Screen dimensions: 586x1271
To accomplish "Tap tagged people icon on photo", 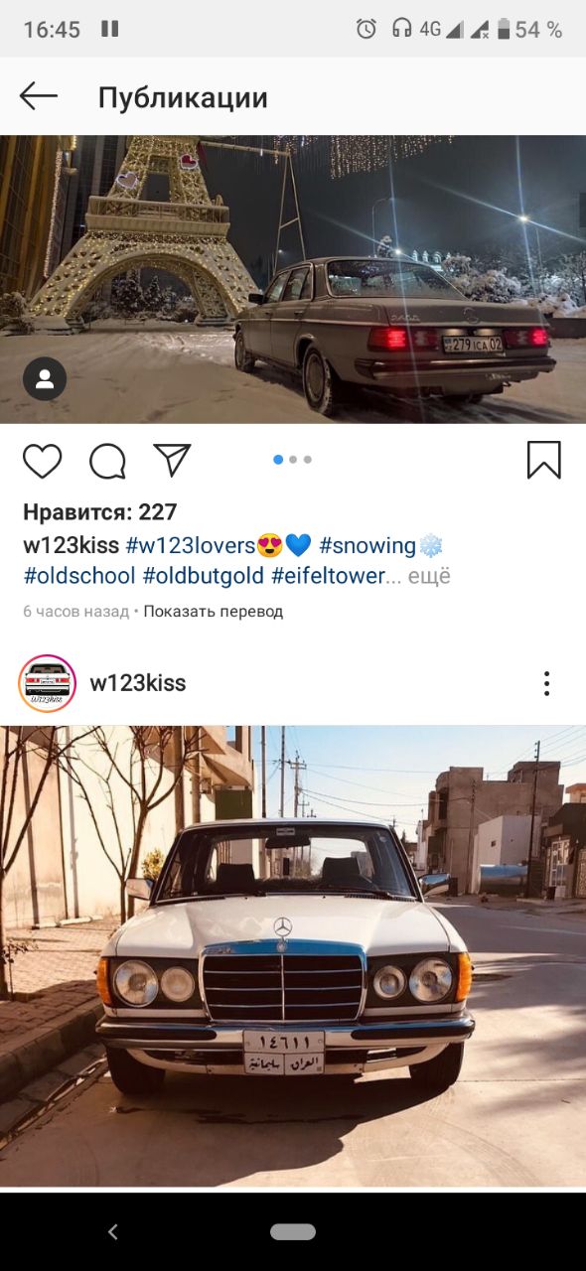I will click(x=45, y=378).
